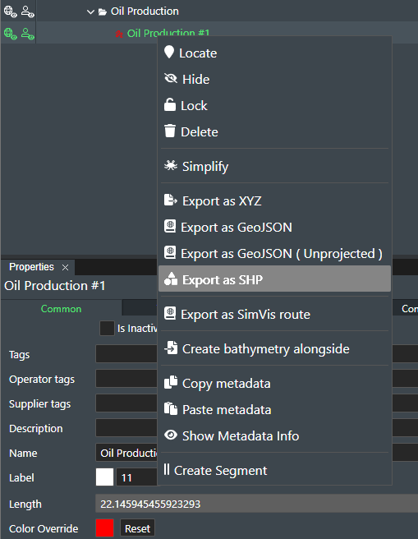
Task: Collapse the Oil Production folder chevron
Action: click(x=90, y=12)
